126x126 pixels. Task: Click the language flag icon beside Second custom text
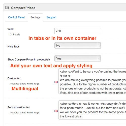[56, 111]
